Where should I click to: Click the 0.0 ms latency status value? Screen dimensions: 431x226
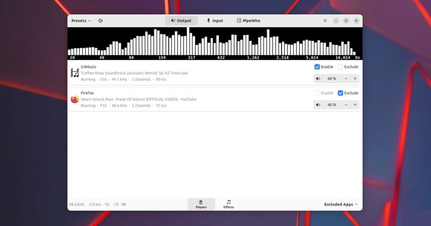95,204
